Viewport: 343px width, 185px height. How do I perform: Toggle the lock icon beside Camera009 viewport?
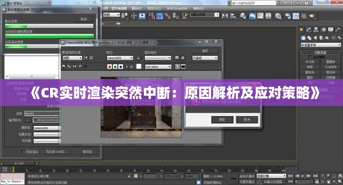[x=138, y=58]
